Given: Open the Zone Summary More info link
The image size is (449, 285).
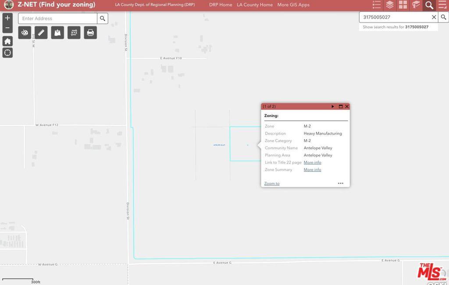Looking at the screenshot, I should (x=312, y=170).
